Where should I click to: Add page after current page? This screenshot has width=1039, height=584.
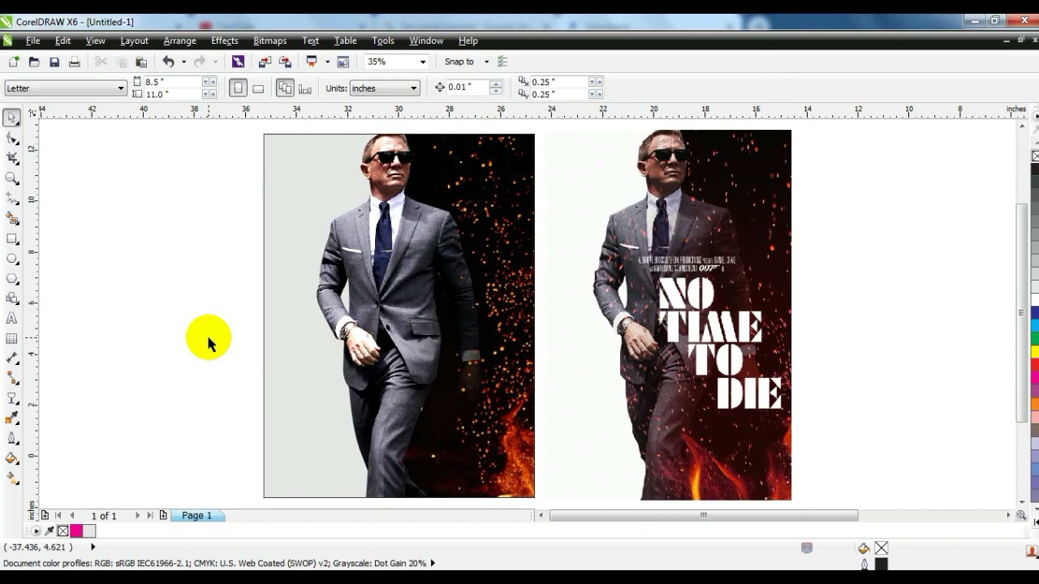163,516
